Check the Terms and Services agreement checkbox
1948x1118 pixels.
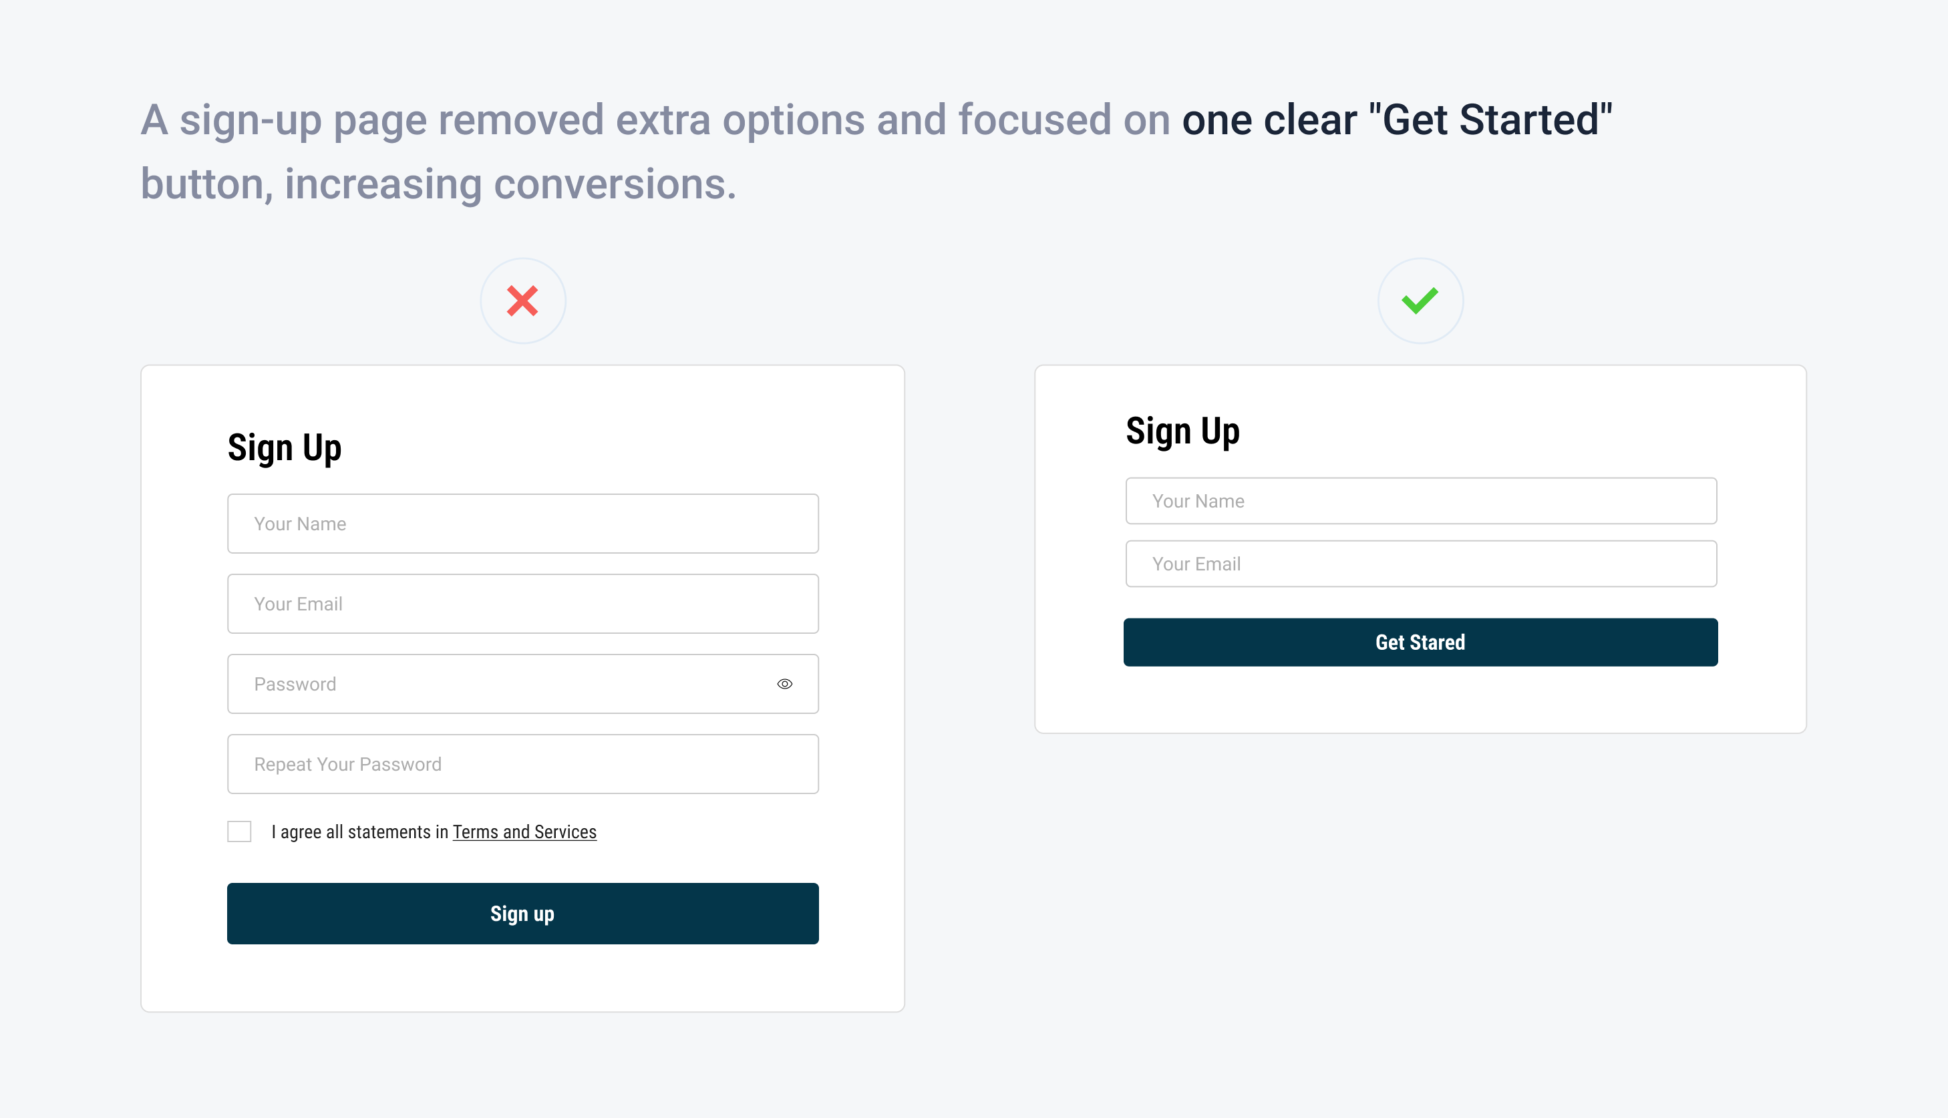tap(240, 831)
